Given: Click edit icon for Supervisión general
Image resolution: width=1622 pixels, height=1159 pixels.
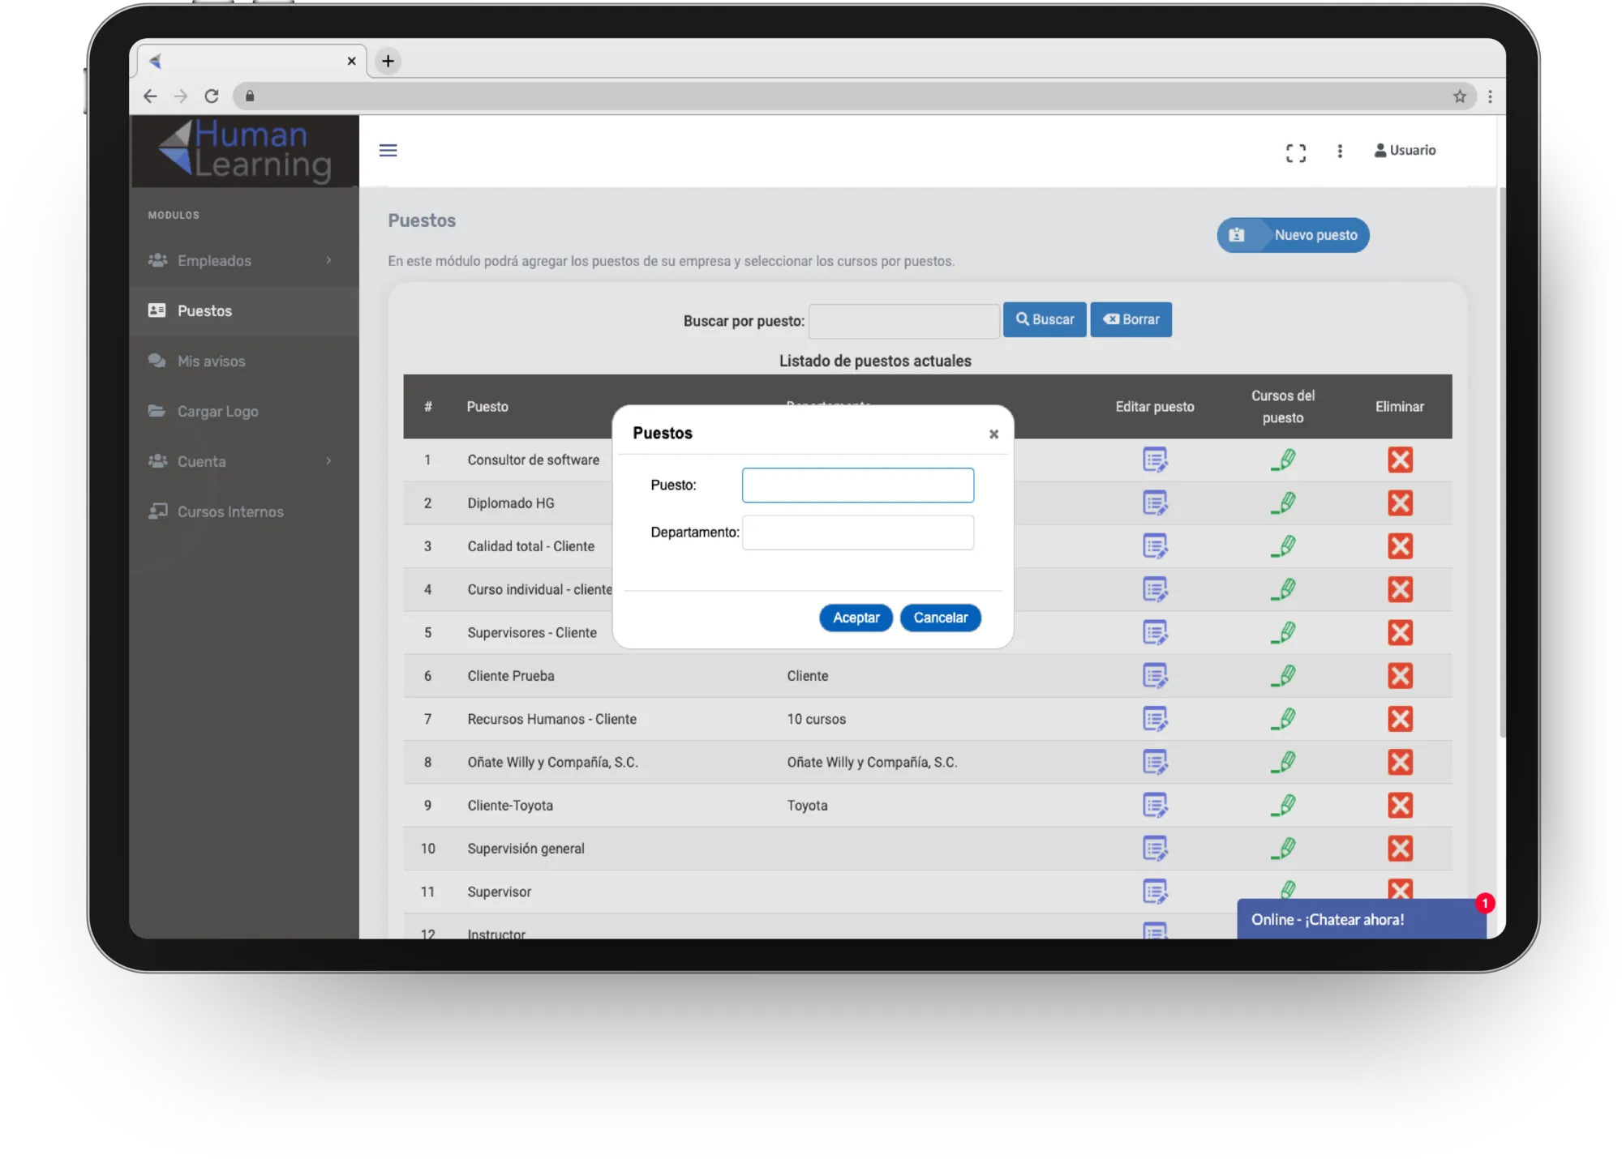Looking at the screenshot, I should tap(1154, 849).
